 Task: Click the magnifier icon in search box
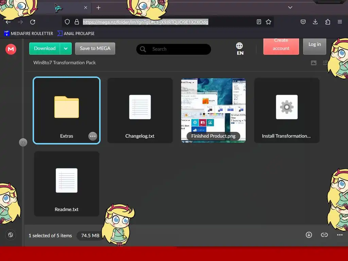click(x=143, y=49)
